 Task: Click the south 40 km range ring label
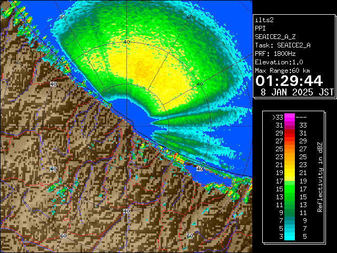point(126,211)
